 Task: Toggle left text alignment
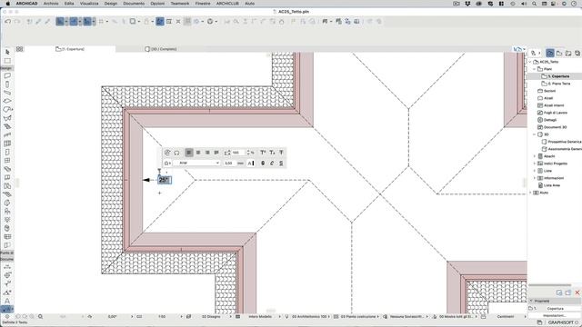tap(189, 153)
